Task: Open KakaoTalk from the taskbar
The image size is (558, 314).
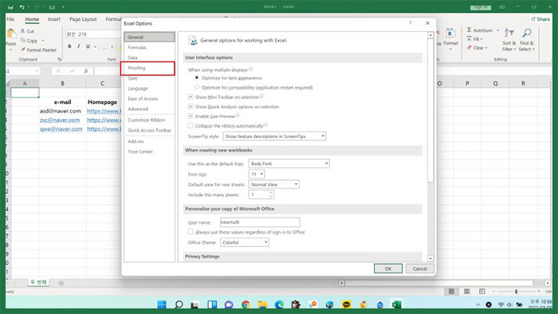Action: click(346, 304)
